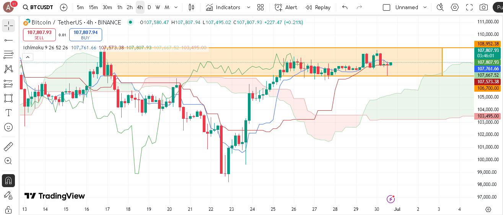
Task: Take a chart snapshot with camera icon
Action: point(484,7)
